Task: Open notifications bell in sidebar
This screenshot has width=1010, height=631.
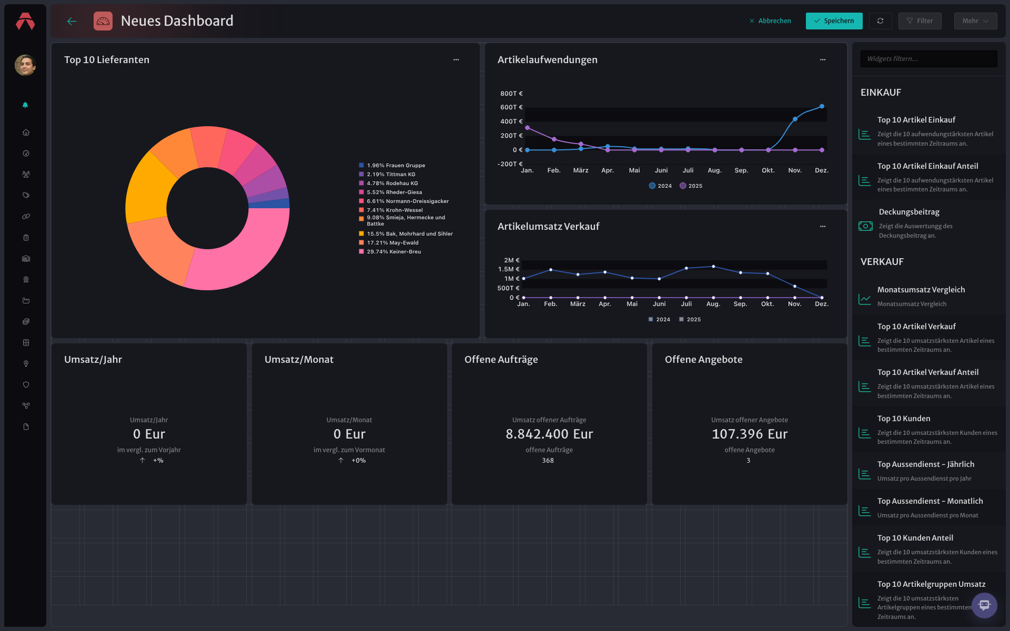Action: coord(25,105)
